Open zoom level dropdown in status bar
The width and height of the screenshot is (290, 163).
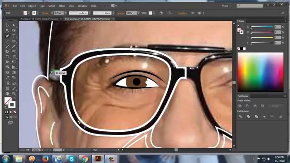point(42,150)
